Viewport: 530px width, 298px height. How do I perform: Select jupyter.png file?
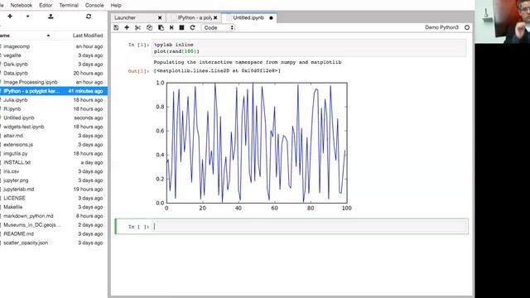54,180
